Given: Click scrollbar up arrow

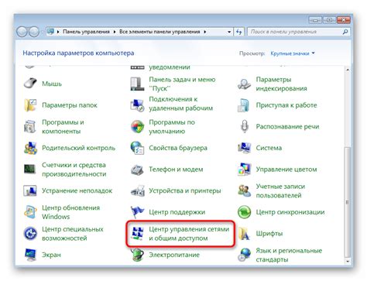Looking at the screenshot, I should coord(348,70).
